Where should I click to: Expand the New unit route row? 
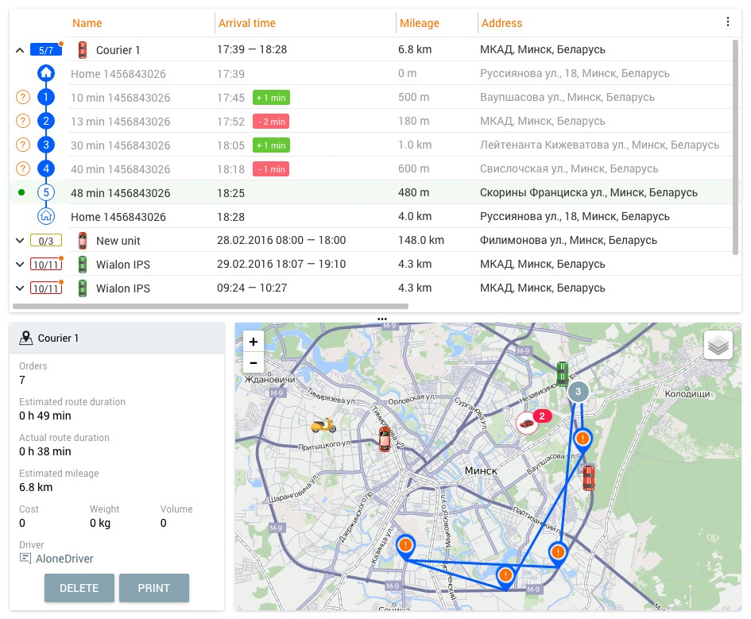coord(20,240)
